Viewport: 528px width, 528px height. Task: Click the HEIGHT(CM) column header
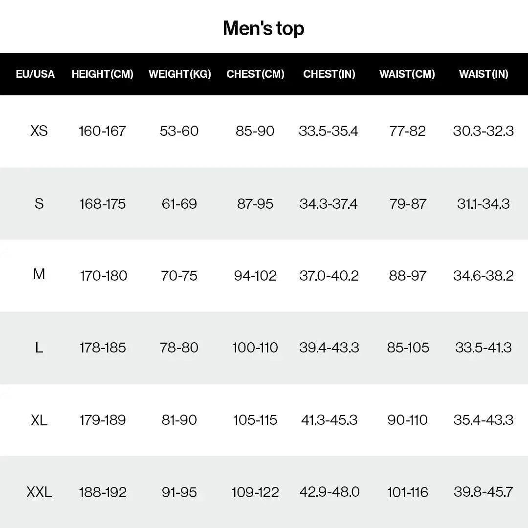tap(102, 74)
